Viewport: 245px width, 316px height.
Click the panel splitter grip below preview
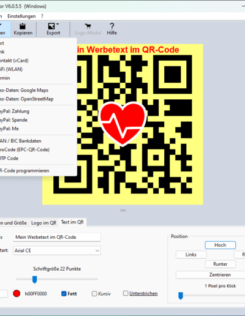(x=123, y=211)
